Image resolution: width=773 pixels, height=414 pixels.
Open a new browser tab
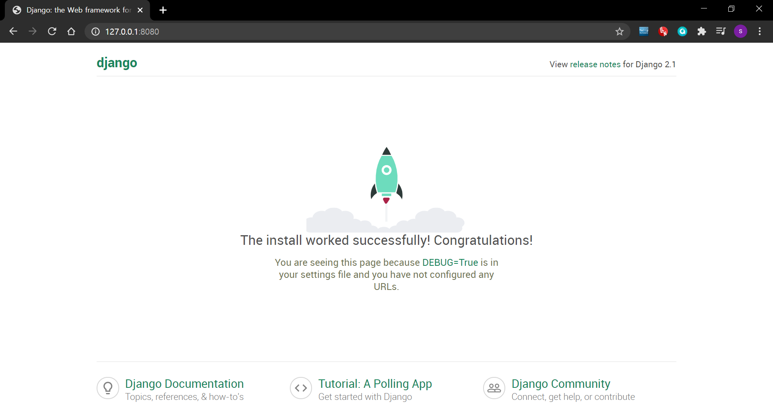(x=163, y=10)
